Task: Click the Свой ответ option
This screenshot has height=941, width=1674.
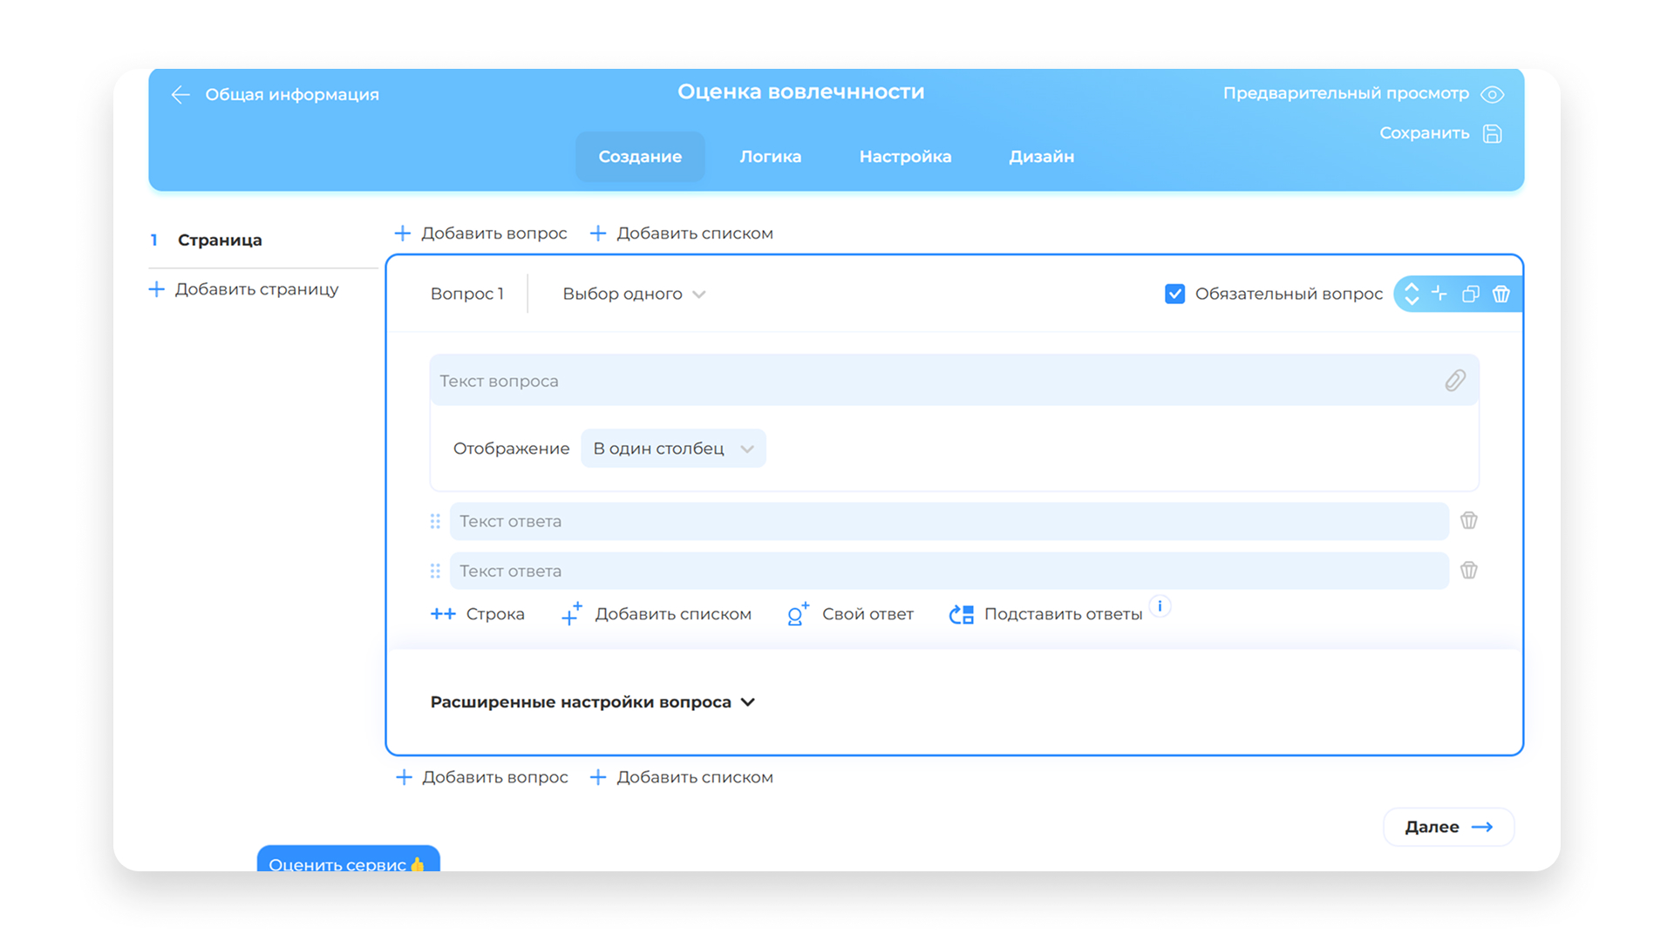Action: tap(851, 614)
